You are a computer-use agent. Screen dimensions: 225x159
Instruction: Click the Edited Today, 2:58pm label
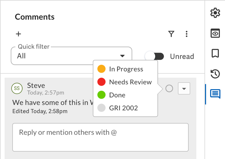40,111
